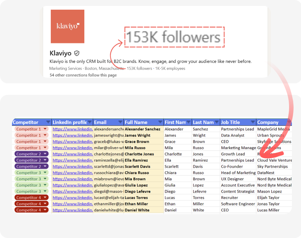Open LinkedIn link for Scarlett Davis
This screenshot has width=301, height=238.
[73, 167]
